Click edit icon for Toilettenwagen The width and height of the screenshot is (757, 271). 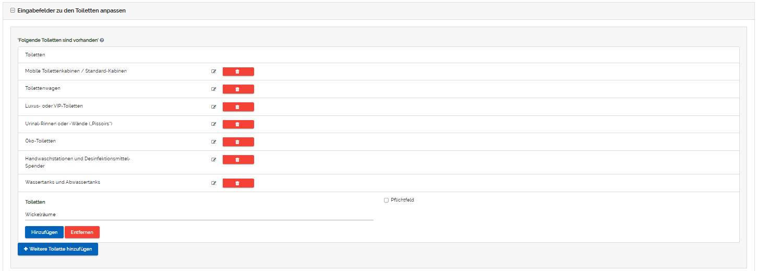[x=213, y=89]
